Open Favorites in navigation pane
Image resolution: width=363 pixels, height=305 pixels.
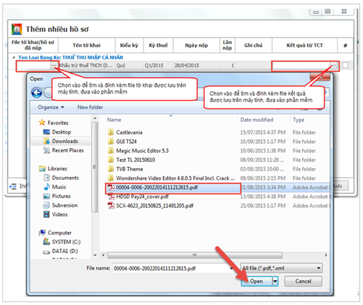coord(58,123)
